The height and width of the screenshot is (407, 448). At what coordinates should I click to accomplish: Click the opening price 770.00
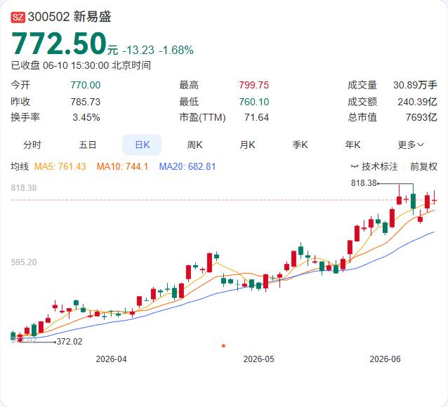click(x=86, y=85)
